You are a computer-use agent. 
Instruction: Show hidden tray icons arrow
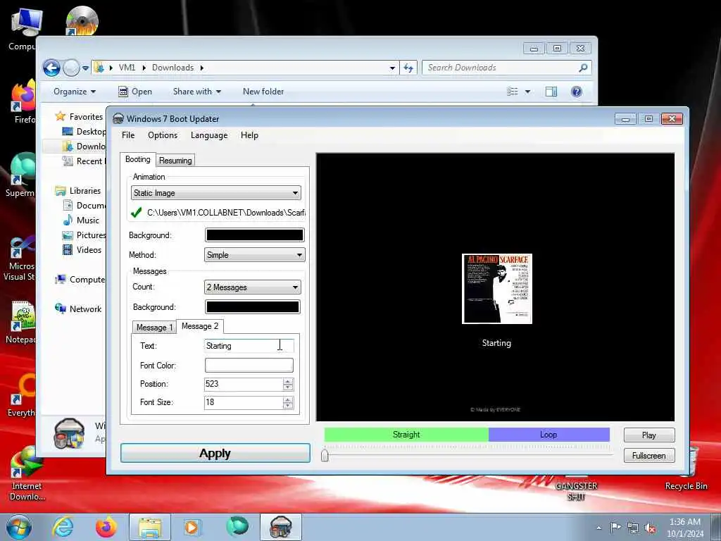coord(598,528)
